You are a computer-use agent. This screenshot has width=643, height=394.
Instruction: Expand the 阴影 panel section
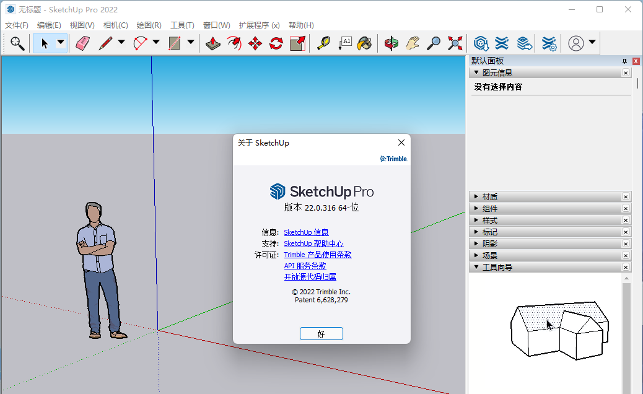[476, 243]
